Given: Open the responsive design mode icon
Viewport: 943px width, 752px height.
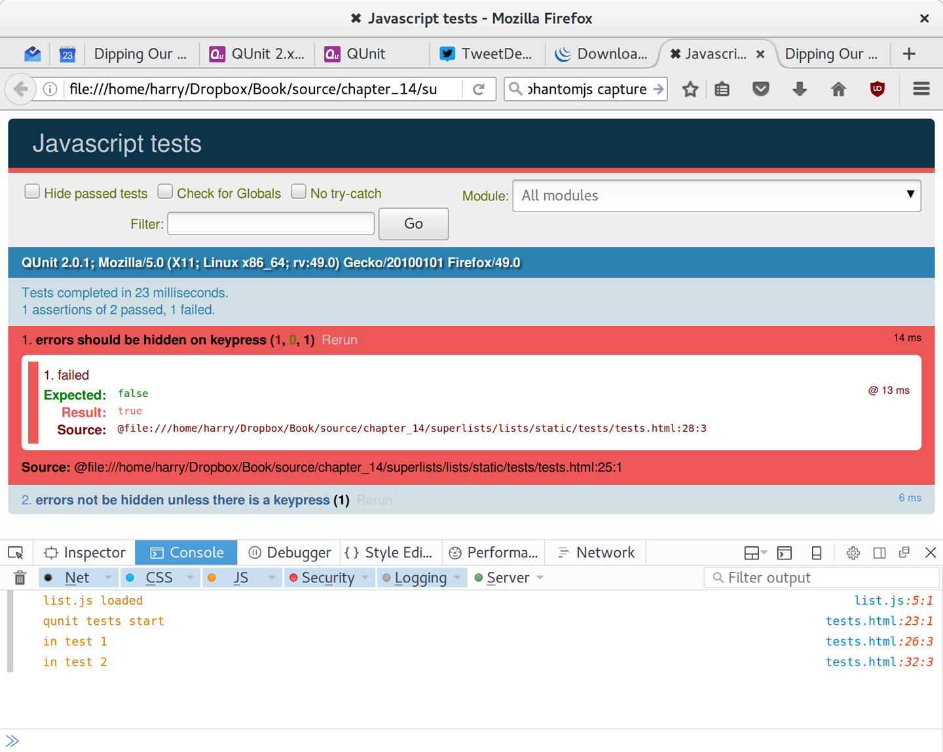Looking at the screenshot, I should 816,553.
